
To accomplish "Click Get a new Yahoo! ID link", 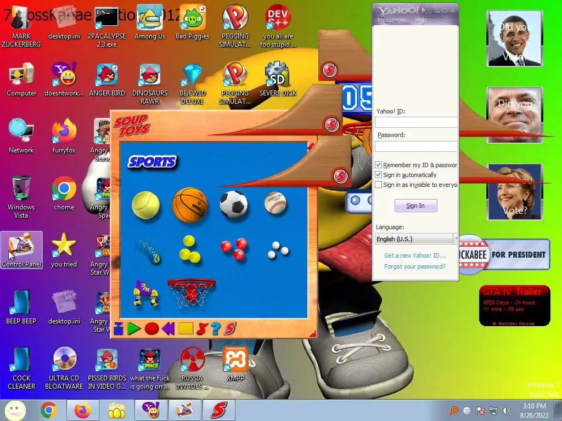I will 415,255.
